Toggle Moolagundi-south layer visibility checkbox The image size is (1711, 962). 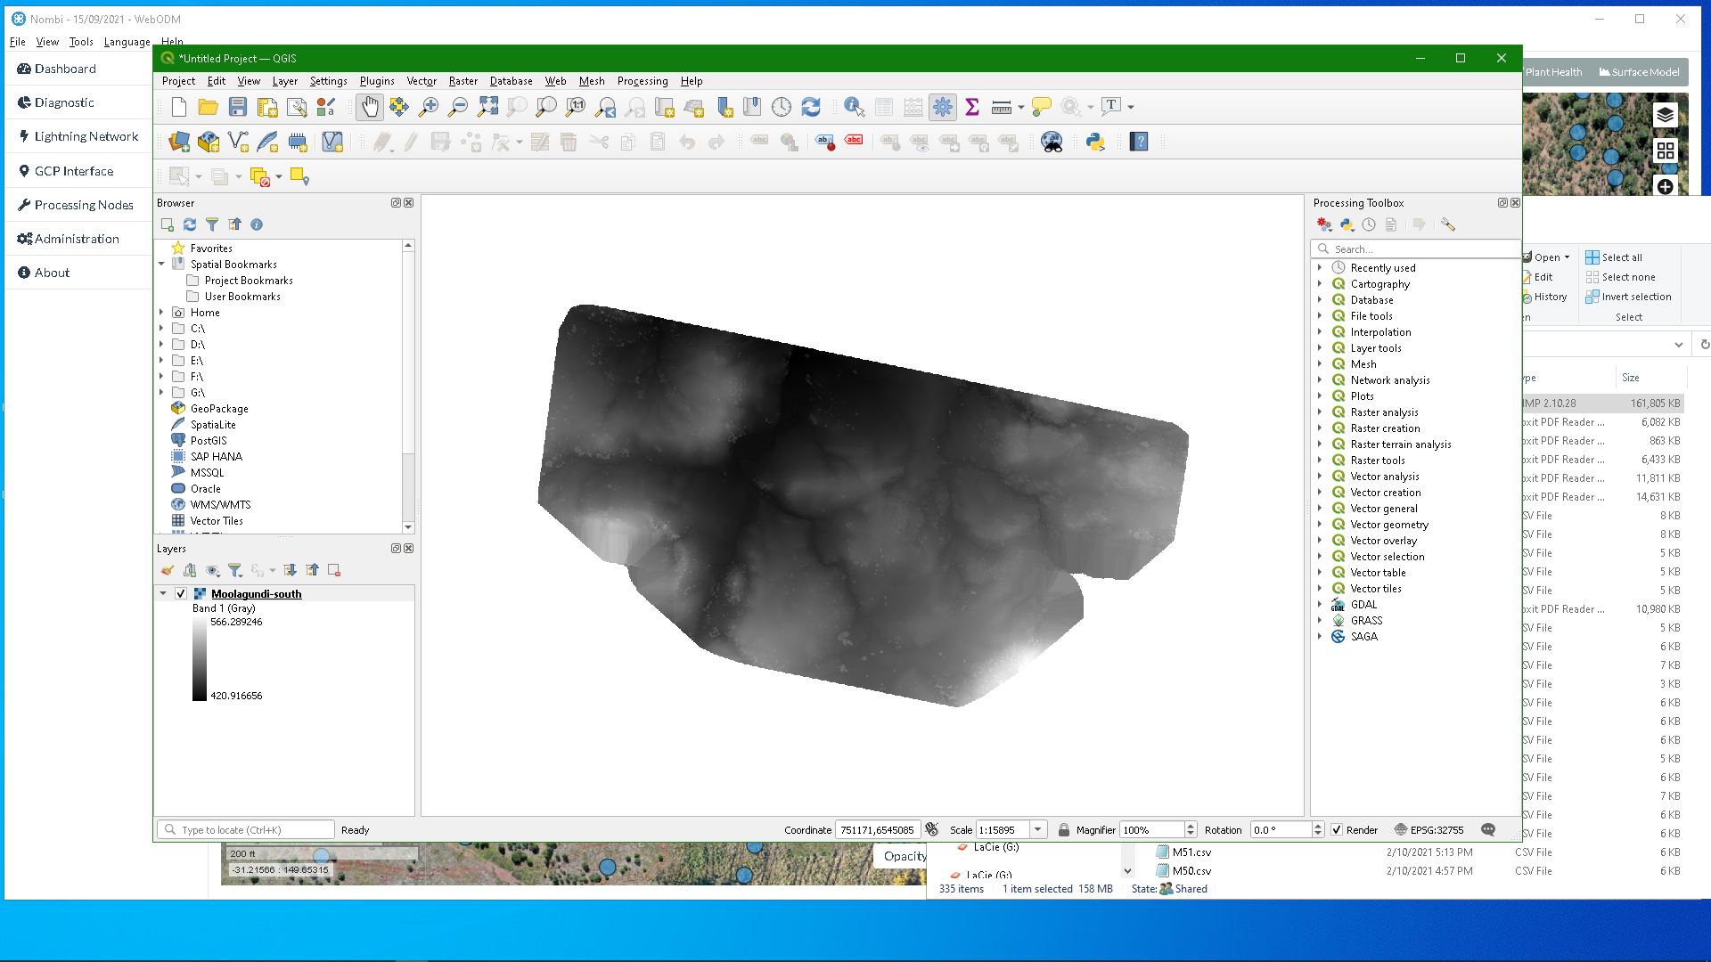coord(181,594)
